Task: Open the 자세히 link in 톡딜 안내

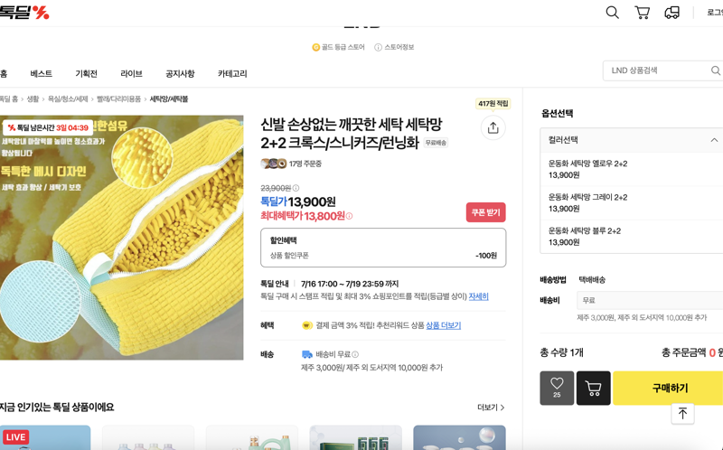Action: pyautogui.click(x=478, y=296)
